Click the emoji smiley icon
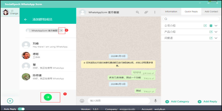 coord(82,101)
